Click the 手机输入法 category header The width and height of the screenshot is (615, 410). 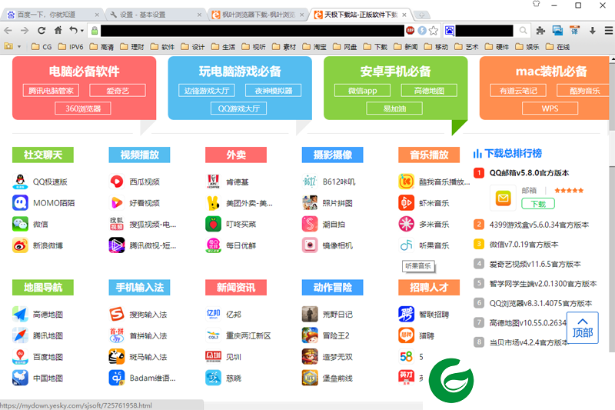tap(139, 288)
